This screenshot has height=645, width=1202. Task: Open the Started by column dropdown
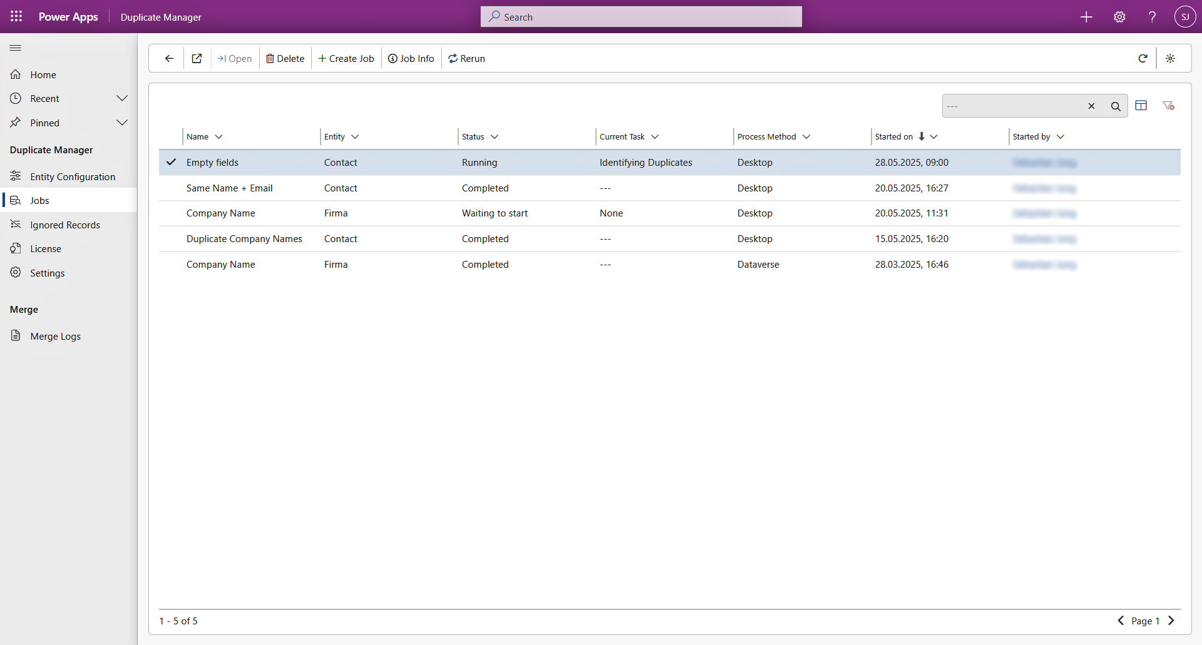tap(1061, 137)
